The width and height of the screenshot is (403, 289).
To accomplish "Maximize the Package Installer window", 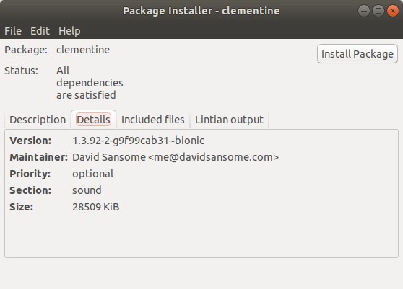I will tap(378, 11).
